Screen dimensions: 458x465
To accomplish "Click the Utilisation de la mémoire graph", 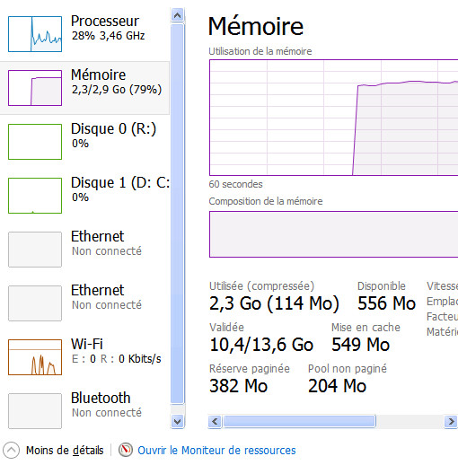I will pyautogui.click(x=333, y=118).
